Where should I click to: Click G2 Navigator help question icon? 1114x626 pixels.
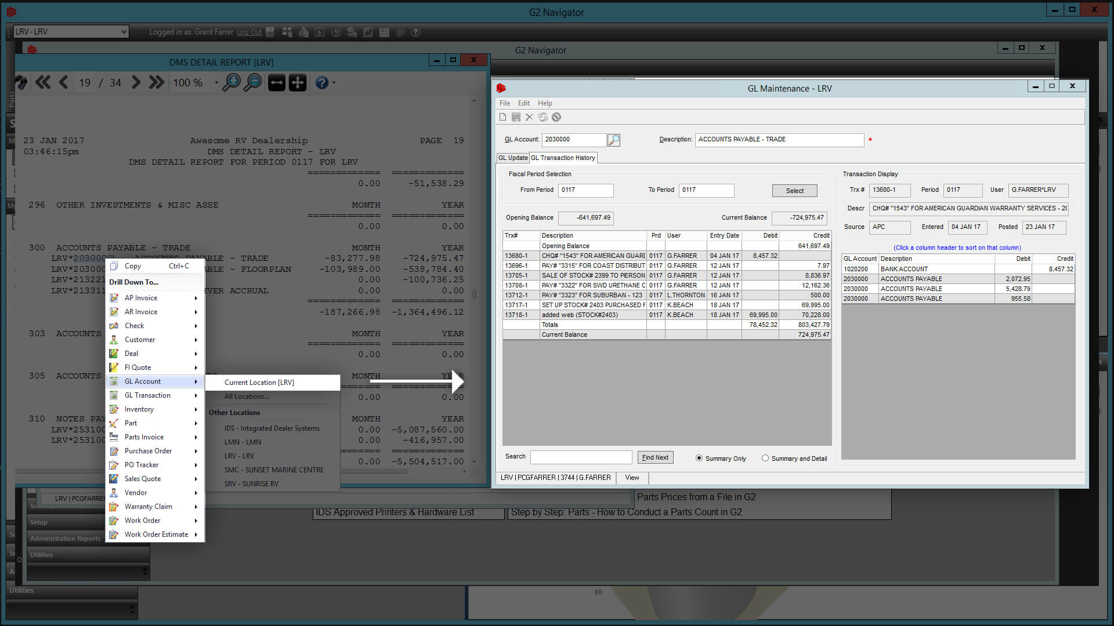click(x=415, y=32)
